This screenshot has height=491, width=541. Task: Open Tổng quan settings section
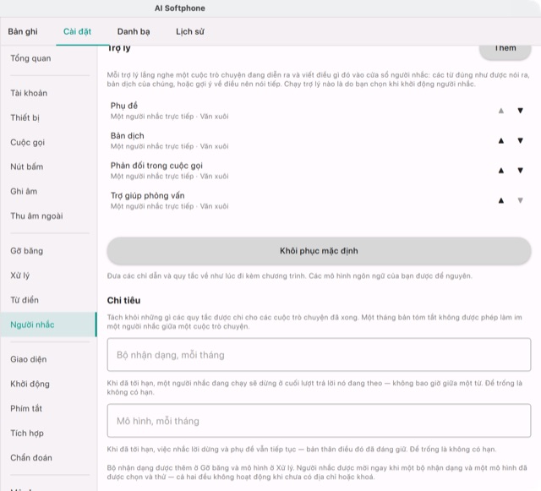pos(49,58)
